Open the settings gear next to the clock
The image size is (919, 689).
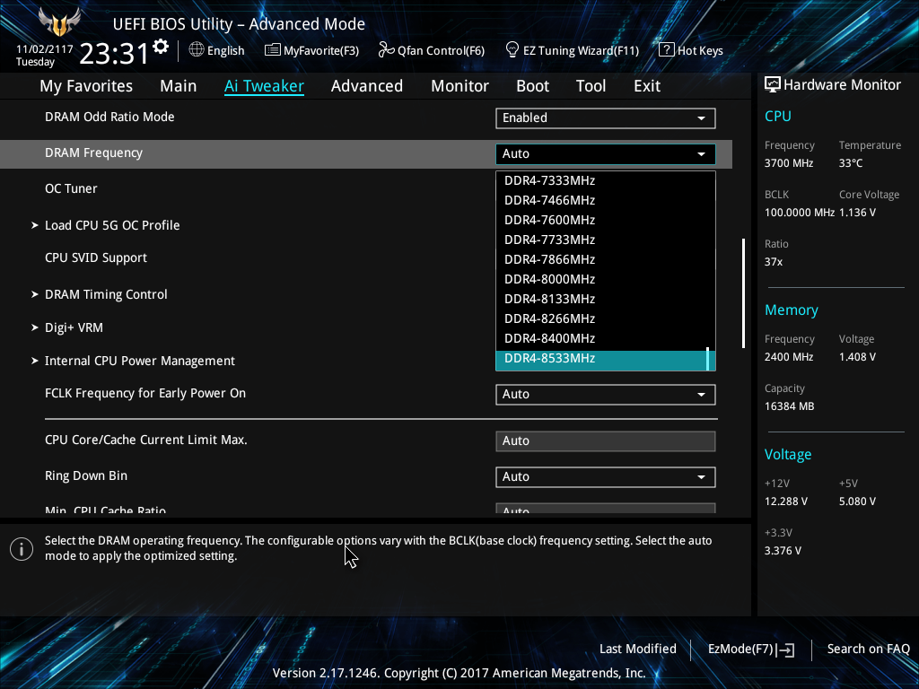[161, 47]
